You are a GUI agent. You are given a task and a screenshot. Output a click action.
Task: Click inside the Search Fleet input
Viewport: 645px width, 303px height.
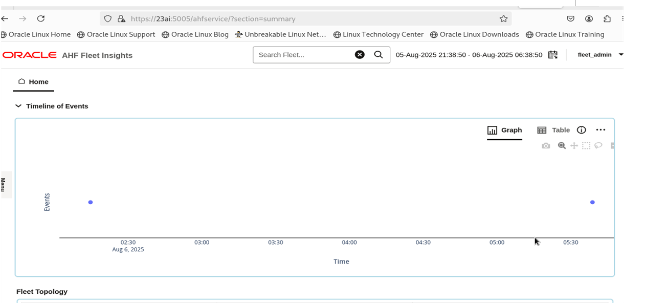tap(302, 55)
